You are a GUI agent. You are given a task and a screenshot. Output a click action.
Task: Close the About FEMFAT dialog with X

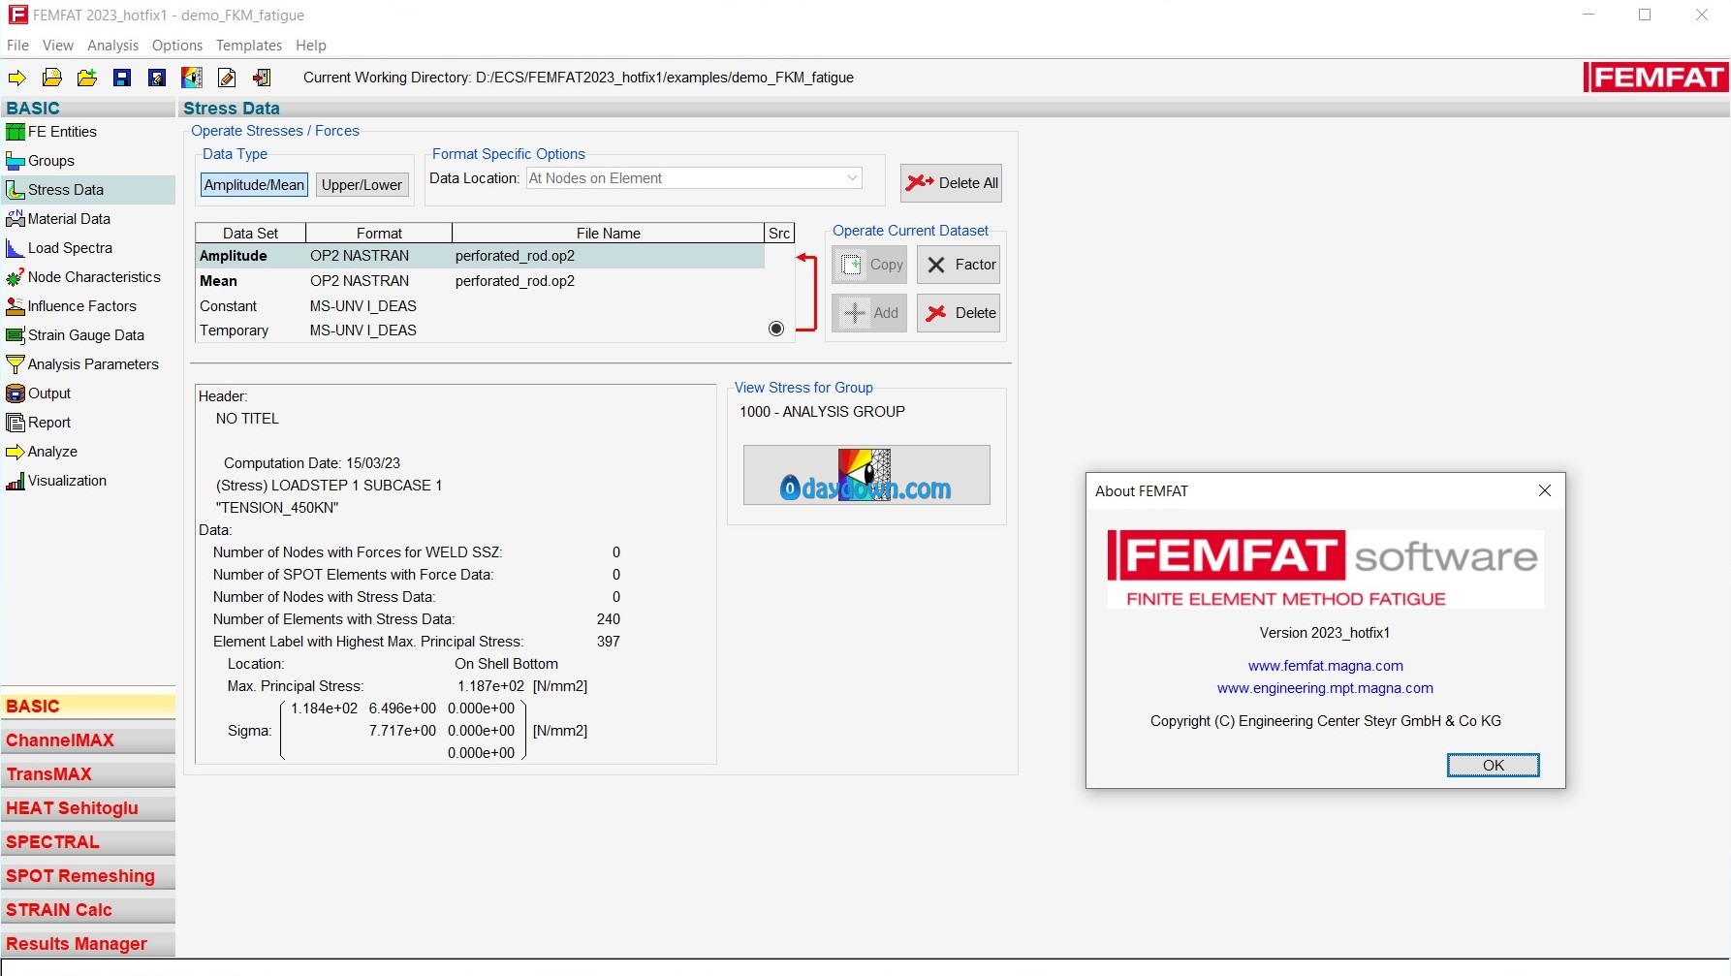pos(1545,491)
